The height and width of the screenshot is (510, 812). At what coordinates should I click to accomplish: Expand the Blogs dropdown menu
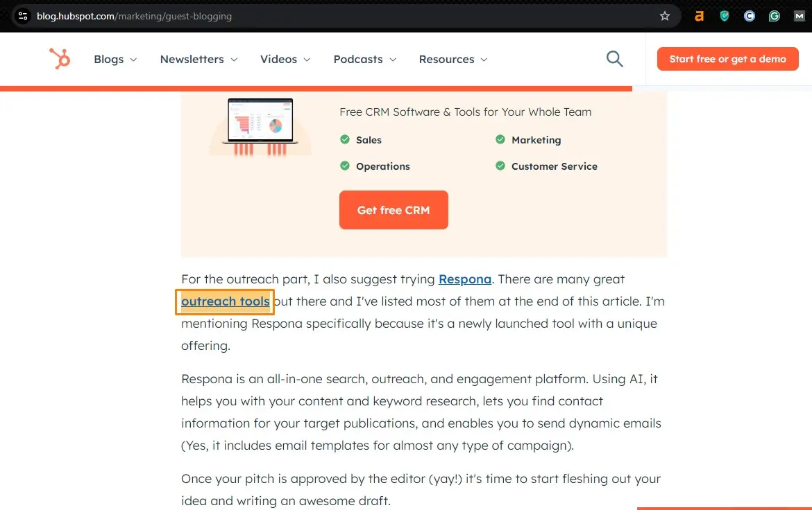click(x=115, y=60)
